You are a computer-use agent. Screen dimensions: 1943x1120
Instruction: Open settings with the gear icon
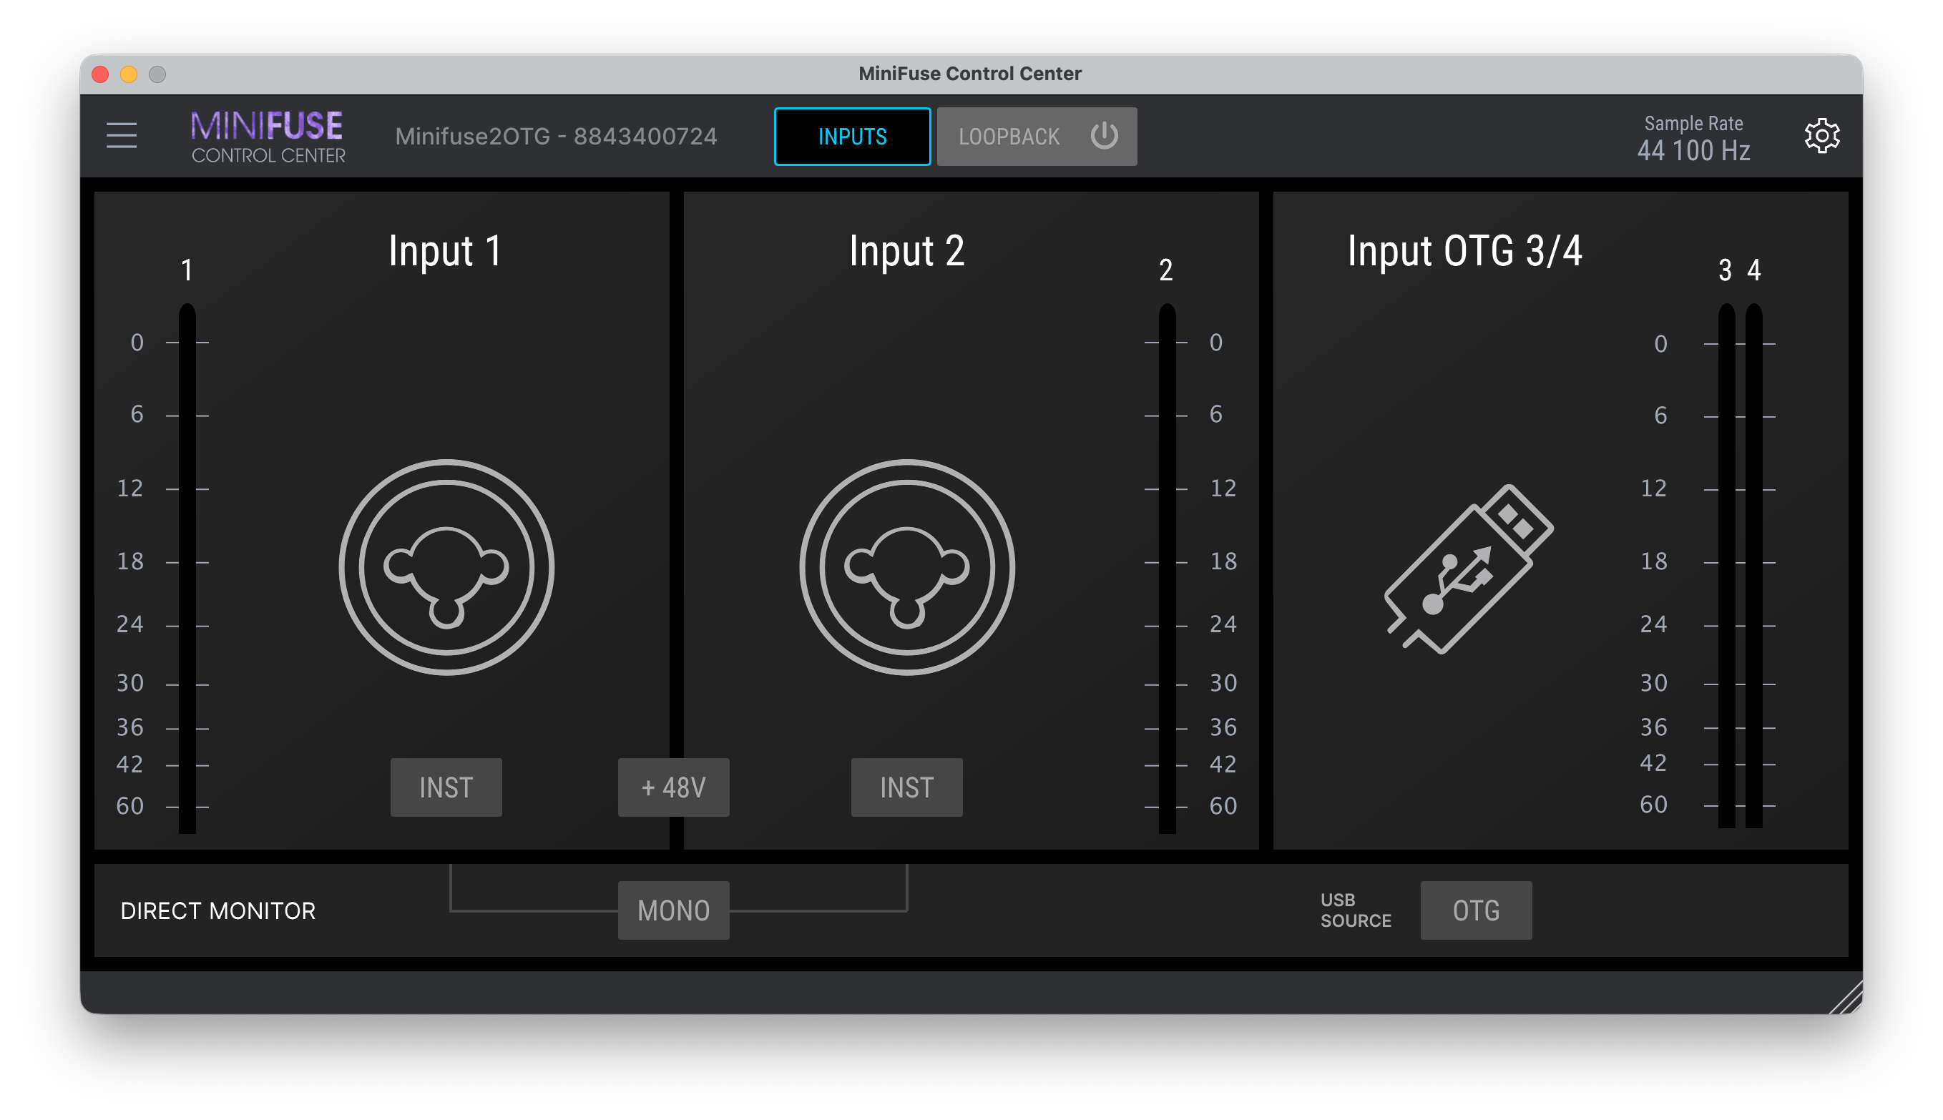click(x=1821, y=136)
